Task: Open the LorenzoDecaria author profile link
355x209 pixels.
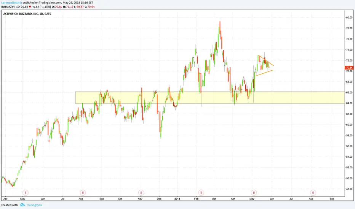Action: pyautogui.click(x=11, y=3)
